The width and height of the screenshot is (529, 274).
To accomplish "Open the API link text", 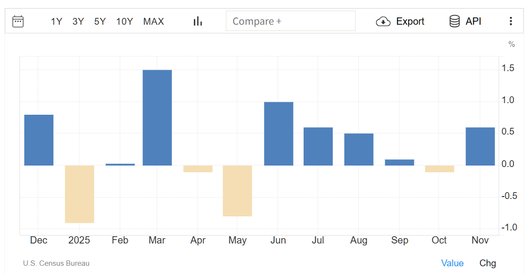I will [x=473, y=21].
